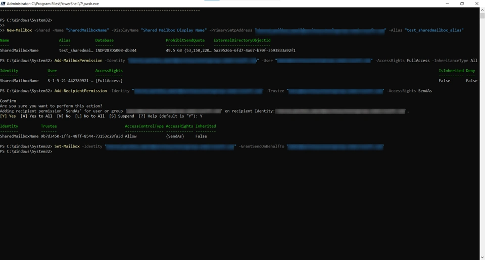
Task: Click the last empty PS C:\Windows\System32> prompt
Action: point(26,151)
